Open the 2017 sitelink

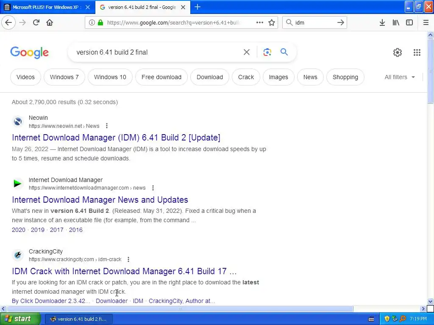coord(56,230)
